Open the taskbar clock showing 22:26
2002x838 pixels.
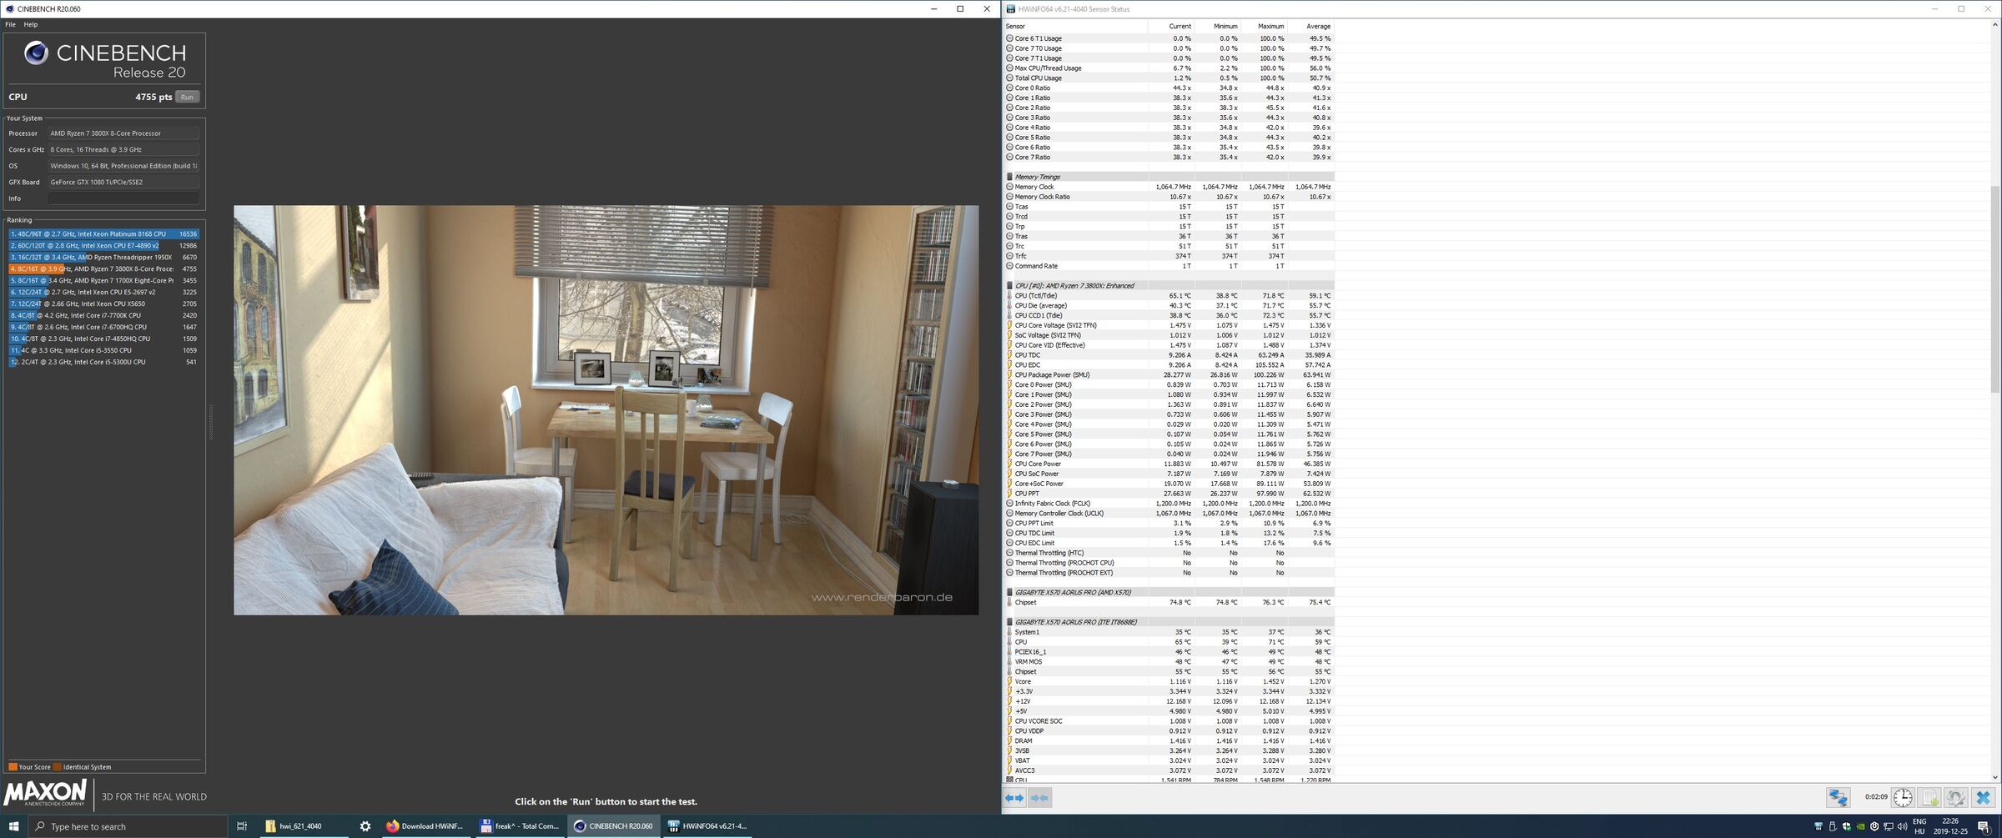coord(1949,826)
